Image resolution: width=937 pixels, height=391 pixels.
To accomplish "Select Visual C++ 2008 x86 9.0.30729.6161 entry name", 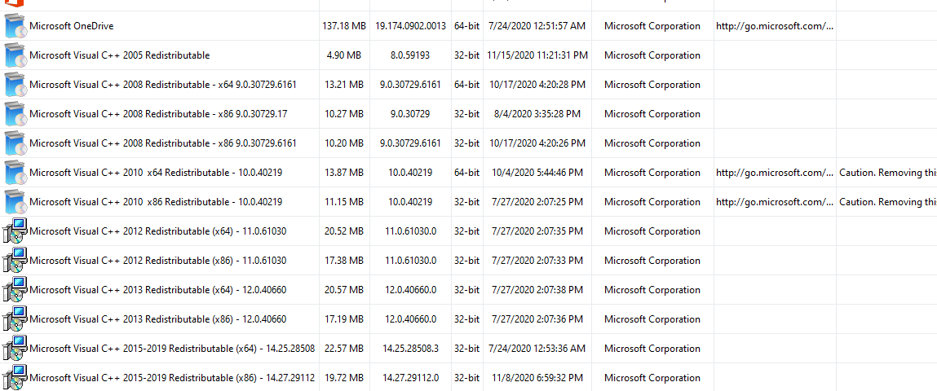I will (163, 143).
